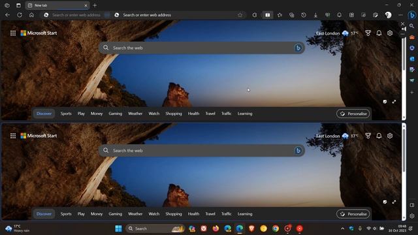Viewport: 418px width, 235px height.
Task: Open the Downloads toolbar icon
Action: 315,15
